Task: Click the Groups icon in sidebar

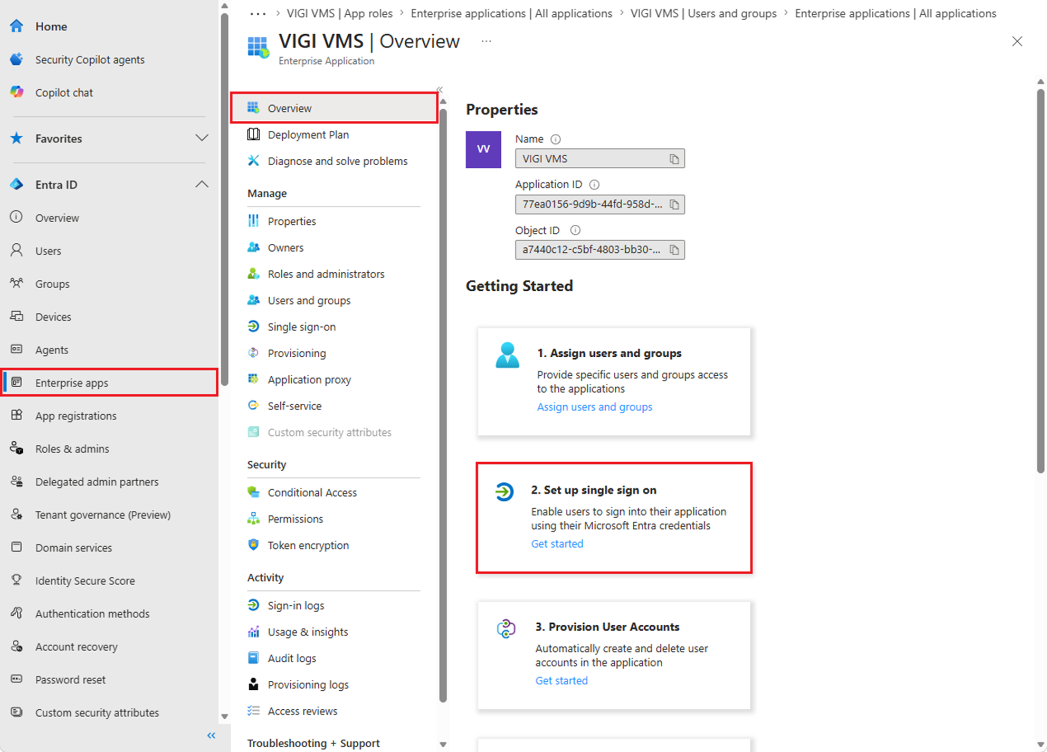Action: pos(17,283)
